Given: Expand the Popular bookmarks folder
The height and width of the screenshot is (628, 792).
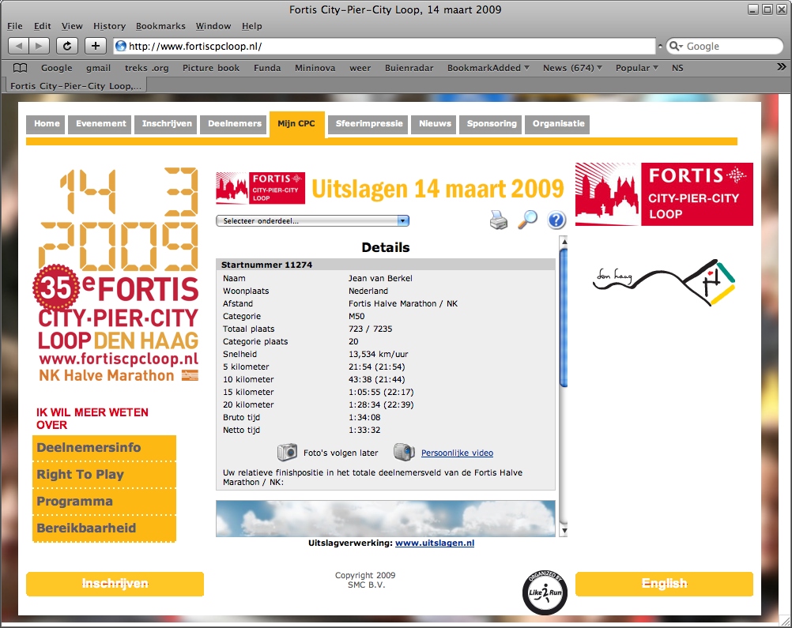Looking at the screenshot, I should tap(637, 68).
